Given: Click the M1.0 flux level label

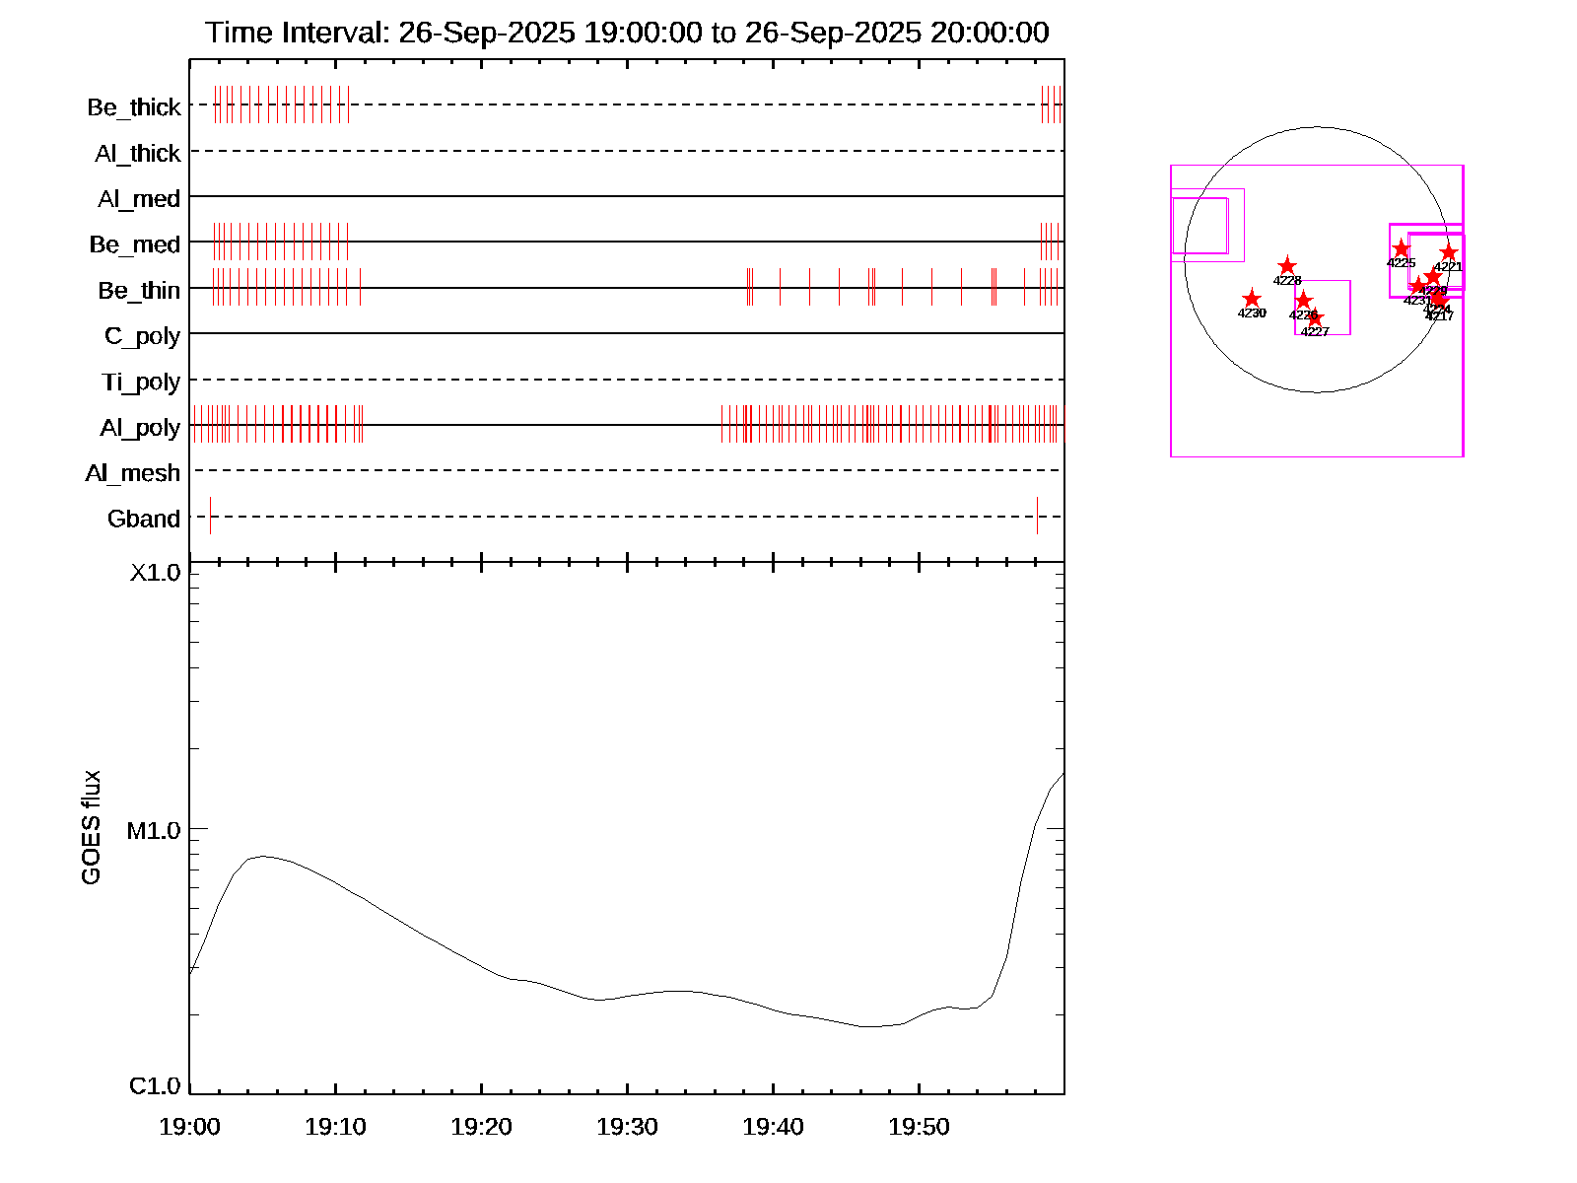Looking at the screenshot, I should click(x=154, y=830).
